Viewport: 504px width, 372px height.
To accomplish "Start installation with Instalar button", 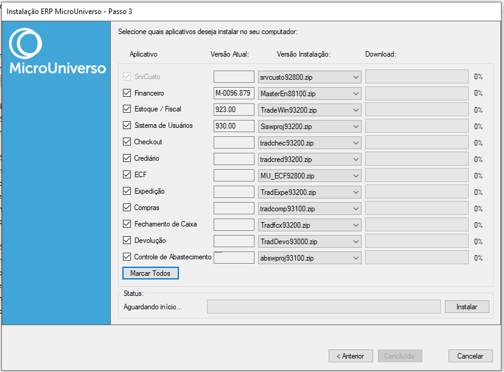I will (467, 307).
